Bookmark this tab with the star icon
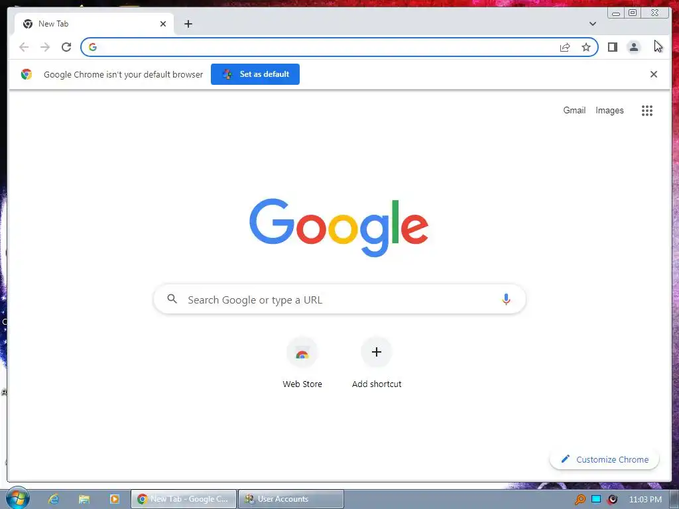Screen dimensions: 679x509 [x=586, y=47]
